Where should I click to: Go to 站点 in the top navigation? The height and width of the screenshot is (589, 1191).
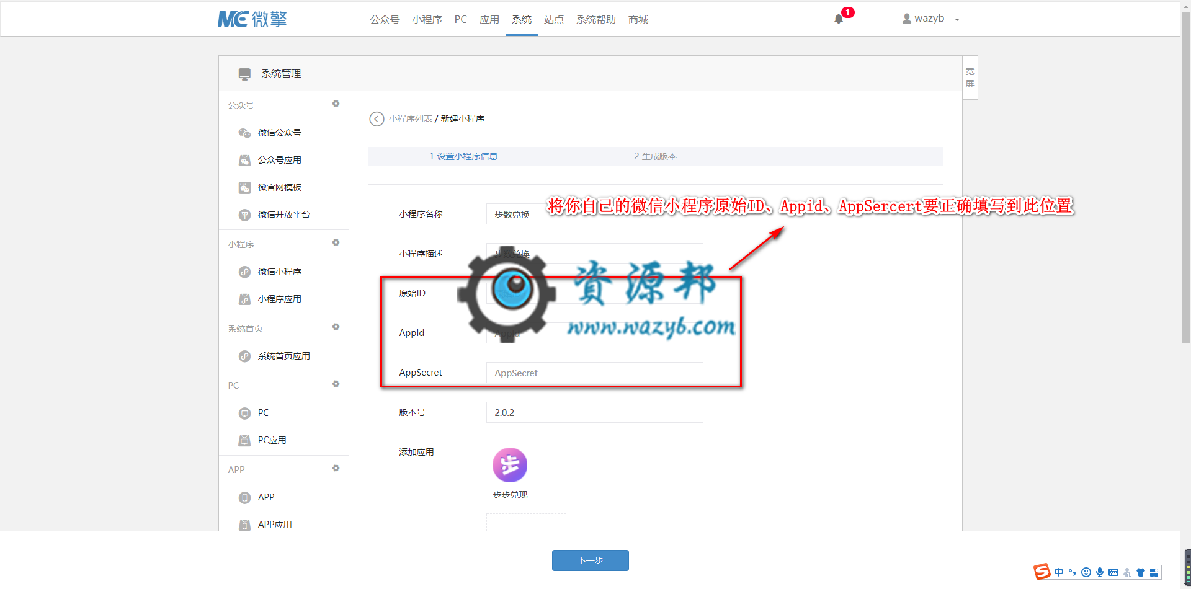(554, 20)
